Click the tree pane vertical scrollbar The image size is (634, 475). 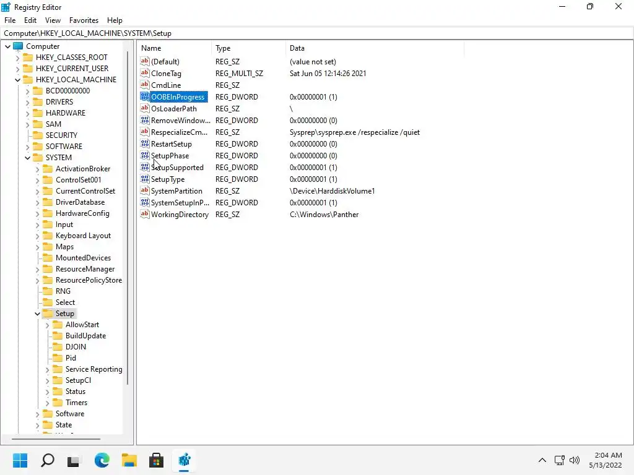coord(128,218)
